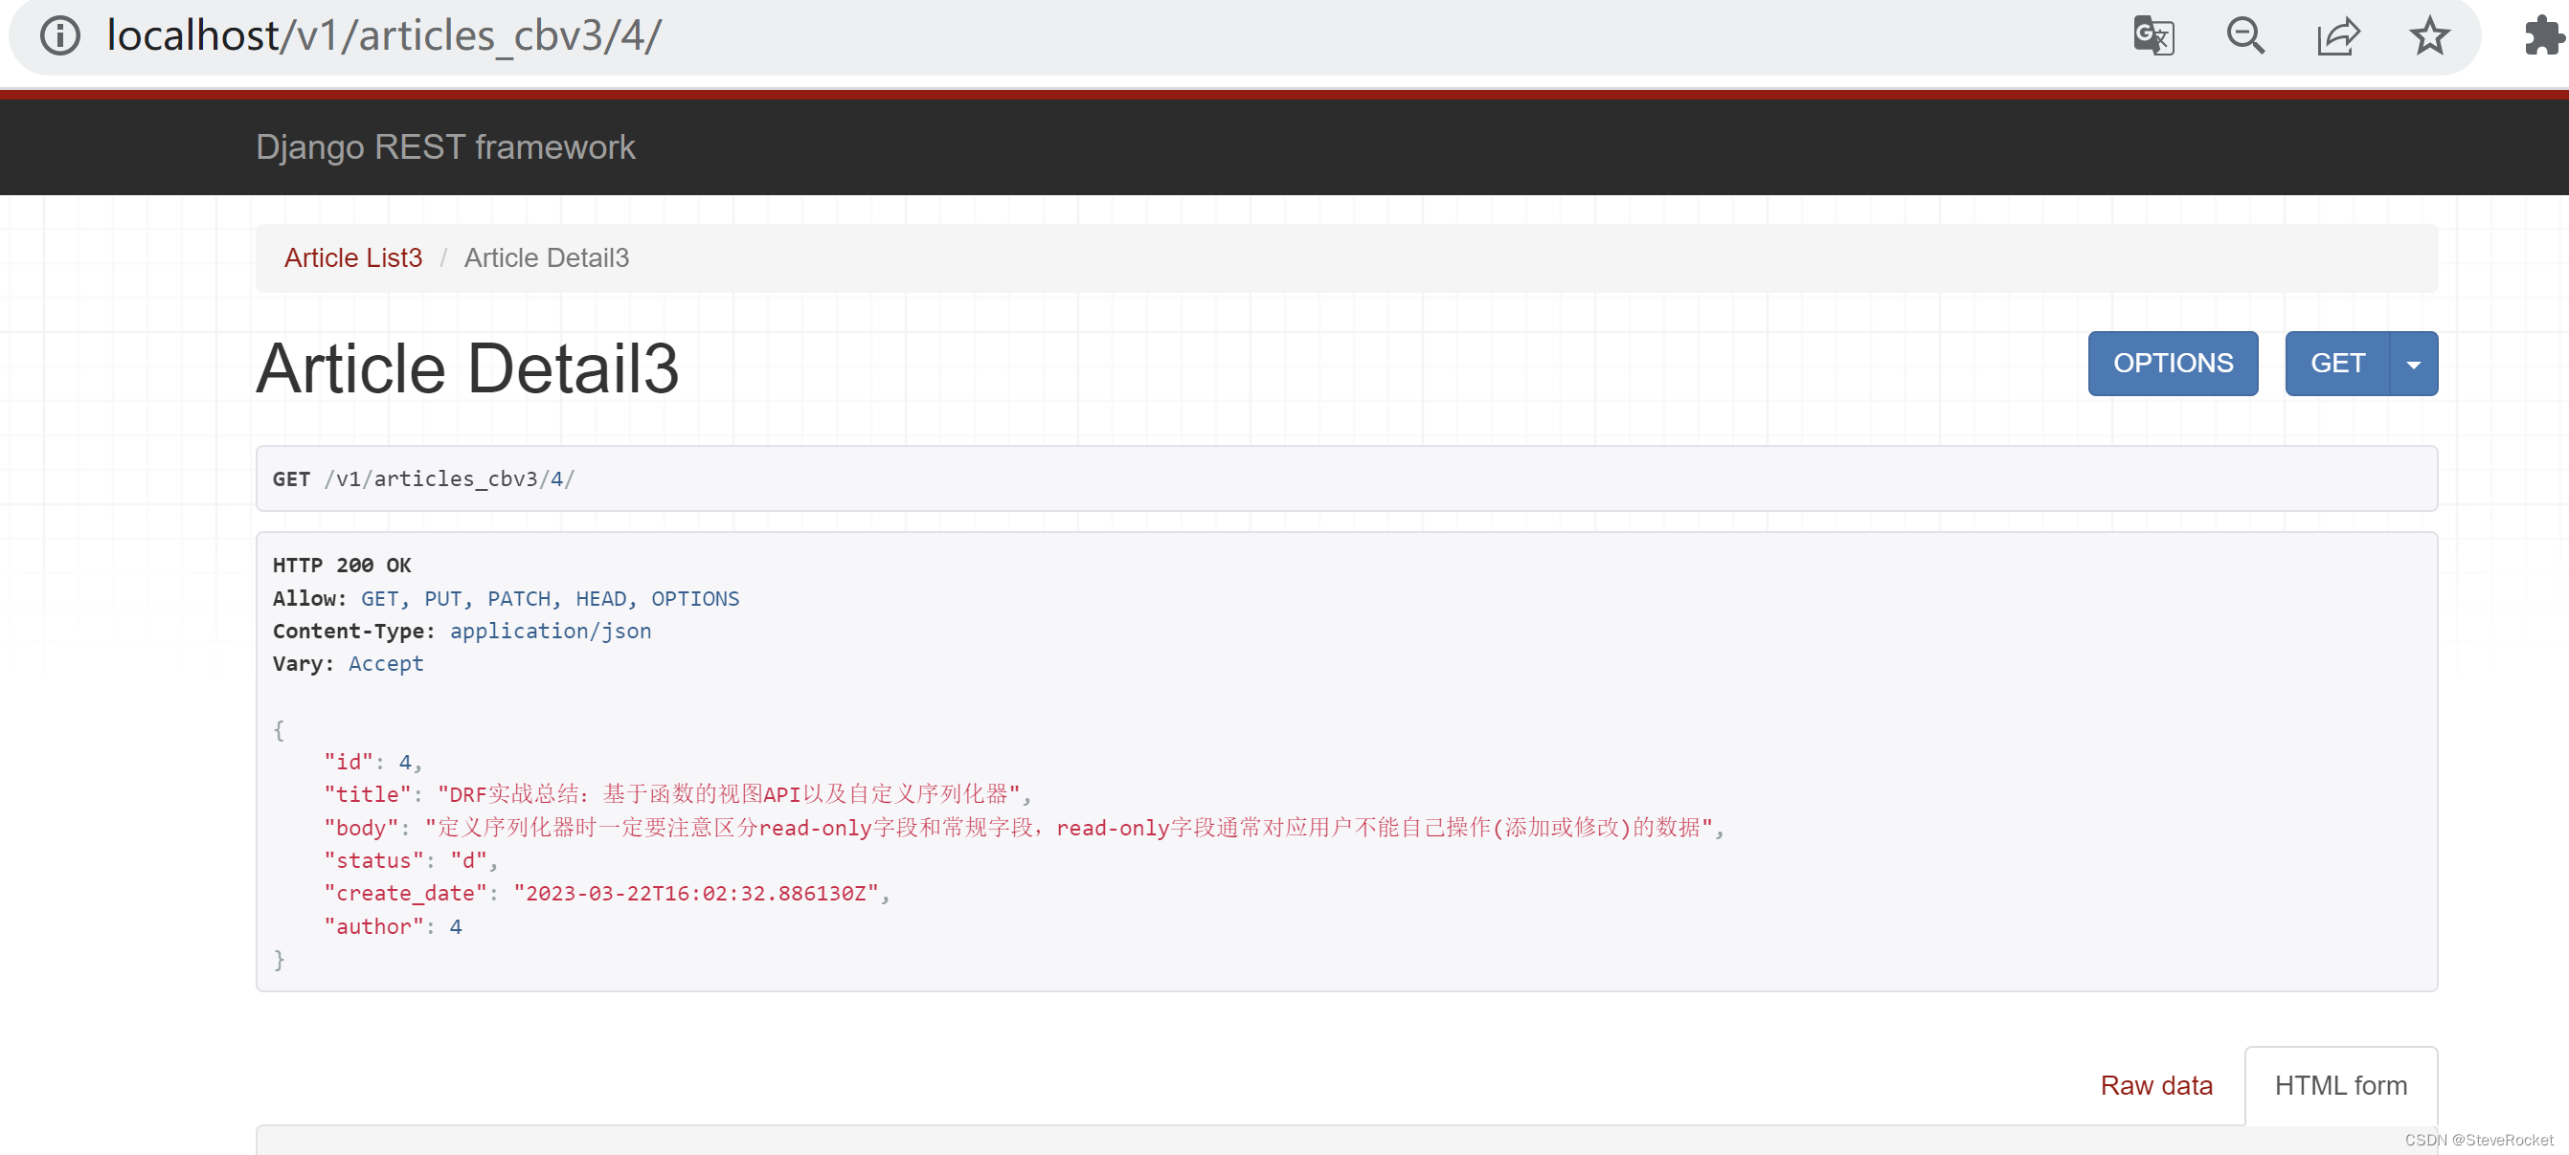Viewport: 2569px width, 1155px height.
Task: Click the Allow header methods line
Action: 506,598
